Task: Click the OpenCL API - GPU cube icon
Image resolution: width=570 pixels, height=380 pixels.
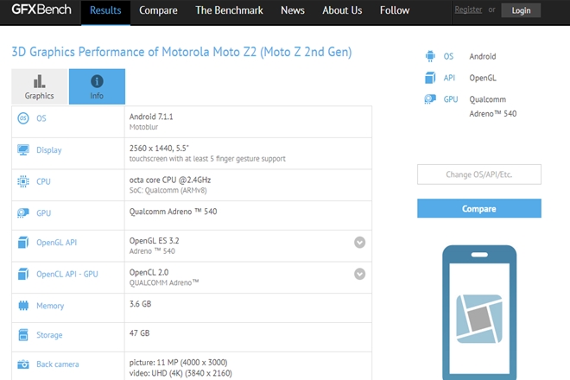Action: [x=23, y=274]
